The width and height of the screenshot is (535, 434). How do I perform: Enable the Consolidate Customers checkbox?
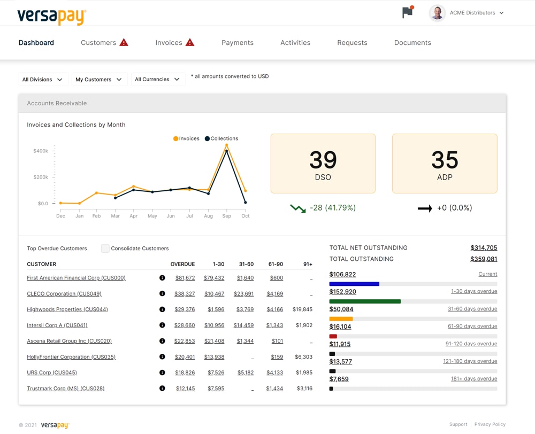(x=105, y=249)
